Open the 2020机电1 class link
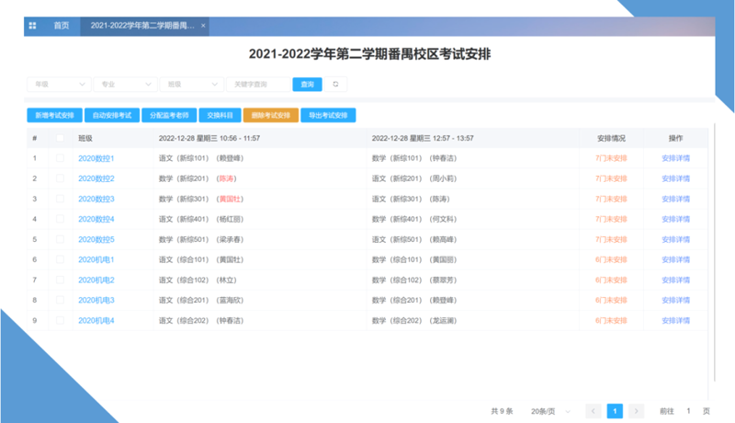 (96, 260)
